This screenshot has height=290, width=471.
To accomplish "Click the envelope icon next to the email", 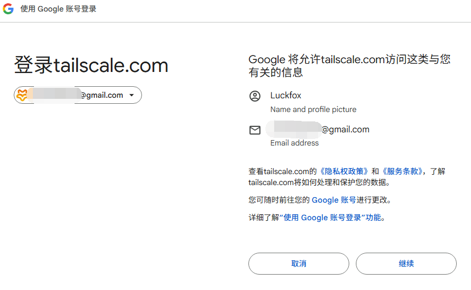I will [255, 130].
